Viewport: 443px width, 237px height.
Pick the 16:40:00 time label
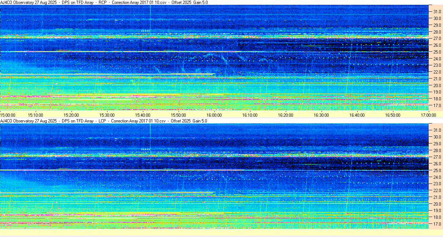point(357,115)
